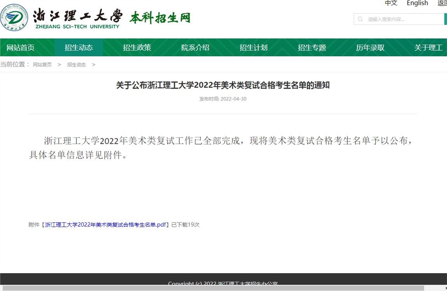This screenshot has height=291, width=447.
Task: Click the footer Copyright 2022 text
Action: (x=223, y=283)
